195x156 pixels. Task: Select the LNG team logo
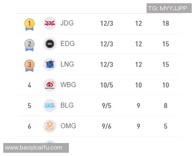point(50,64)
